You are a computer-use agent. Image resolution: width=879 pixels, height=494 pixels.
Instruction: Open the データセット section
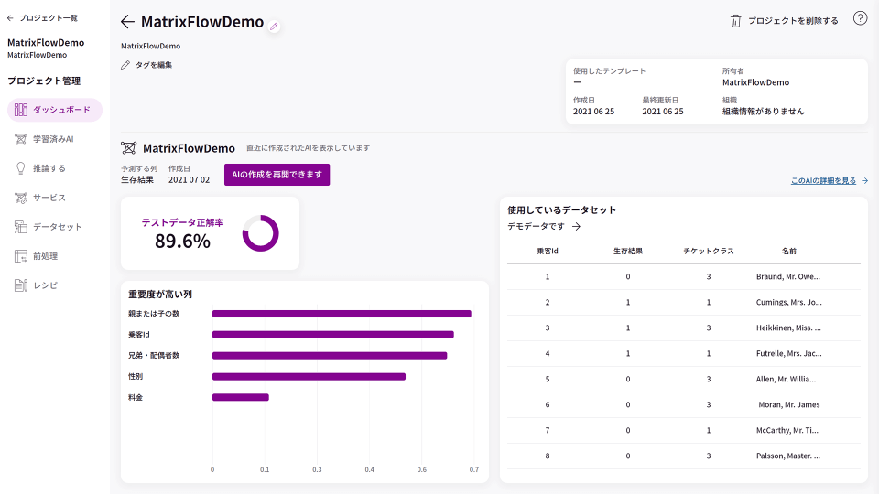(x=55, y=227)
